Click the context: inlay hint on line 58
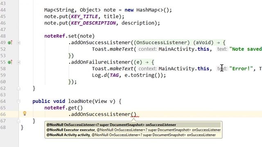This screenshot has height=147, width=262. click(x=147, y=69)
